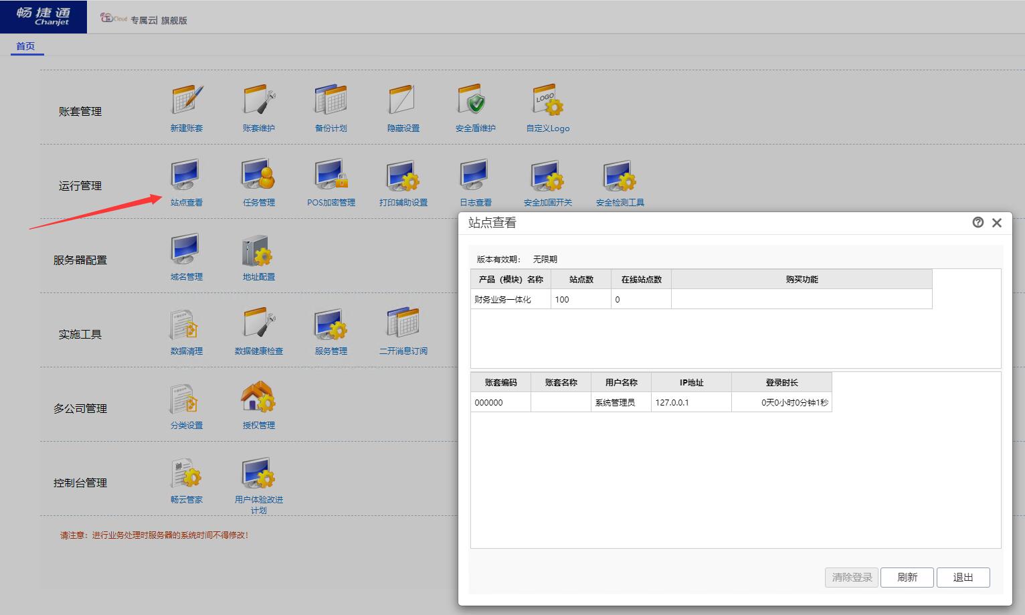Image resolution: width=1025 pixels, height=615 pixels.
Task: Click the 服务器配置 section label
Action: (80, 260)
